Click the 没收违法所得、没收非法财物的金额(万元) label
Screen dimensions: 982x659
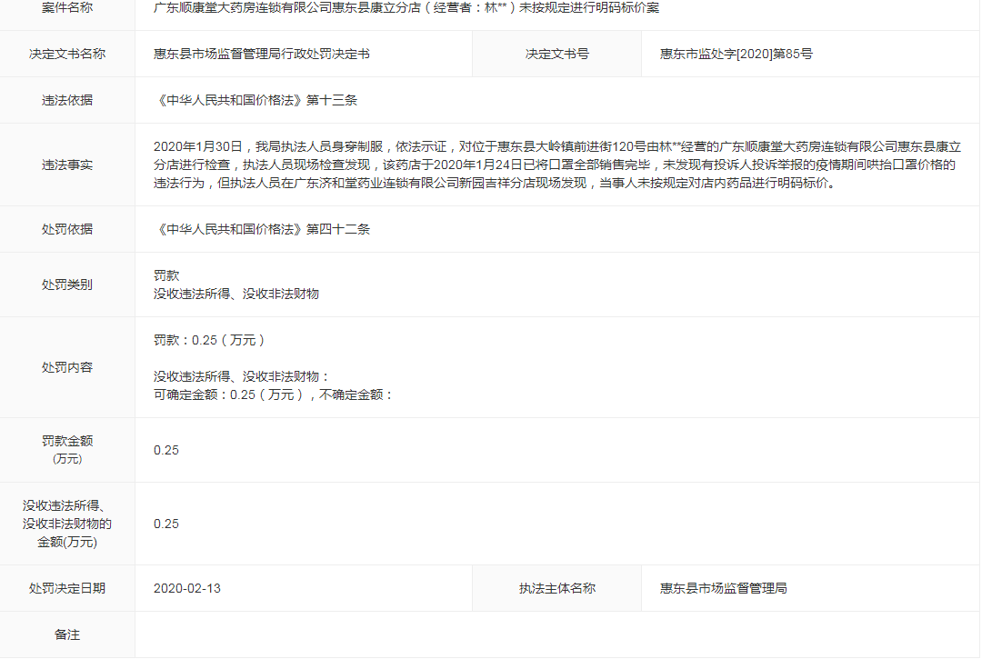(67, 524)
